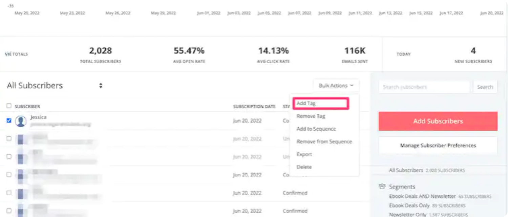Click the blurred avatar on the second subscriber row
The height and width of the screenshot is (217, 508).
point(21,139)
